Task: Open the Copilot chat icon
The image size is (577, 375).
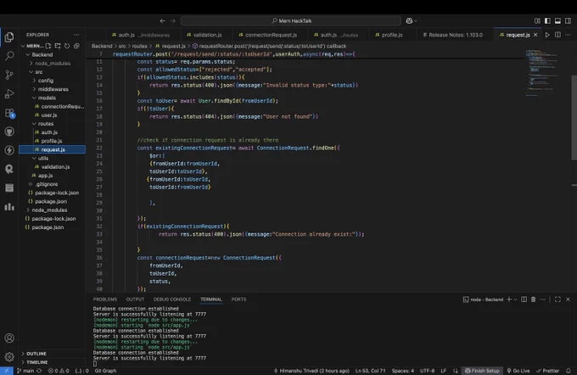Action: (409, 21)
